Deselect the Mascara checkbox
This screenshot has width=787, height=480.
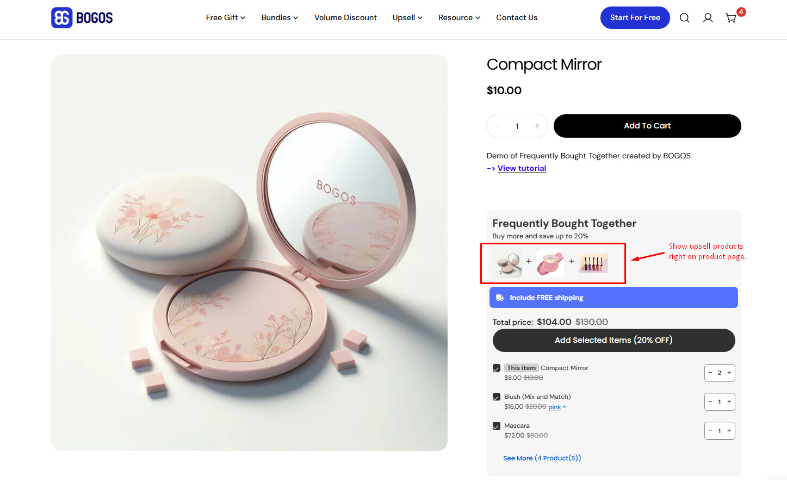coord(497,426)
